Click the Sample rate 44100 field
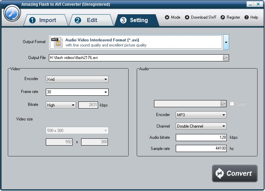This screenshot has width=265, height=191. [201, 148]
